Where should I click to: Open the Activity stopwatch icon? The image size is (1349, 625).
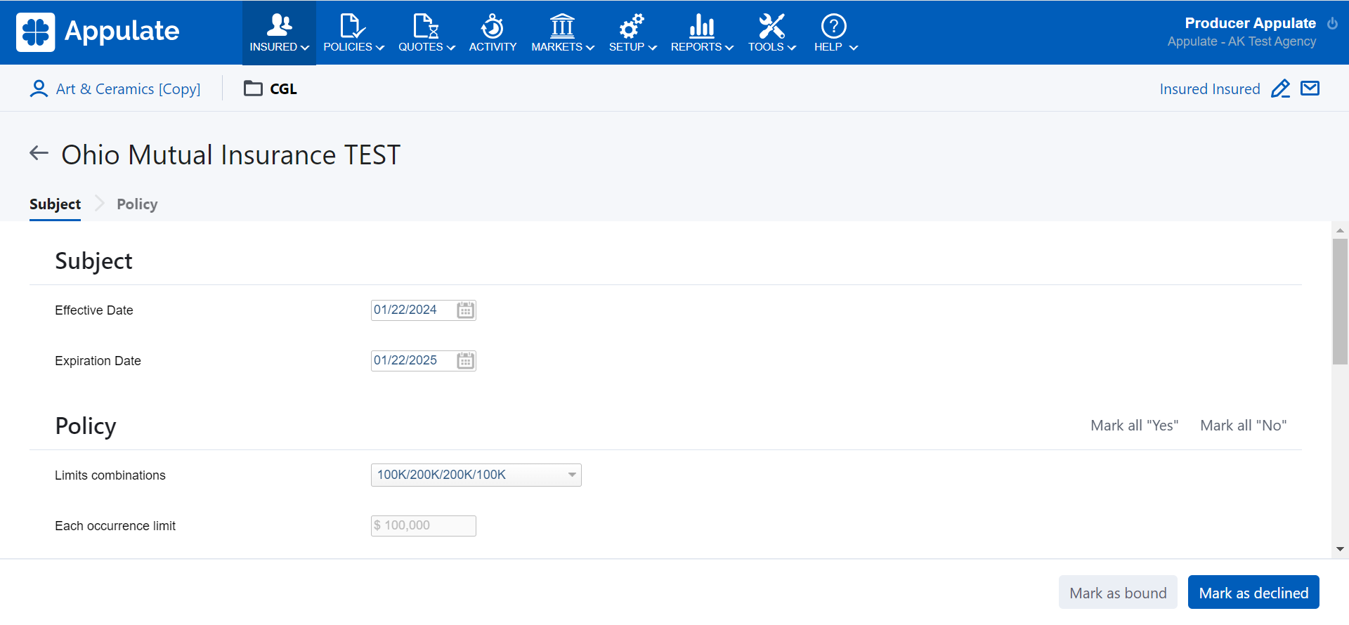[x=492, y=27]
